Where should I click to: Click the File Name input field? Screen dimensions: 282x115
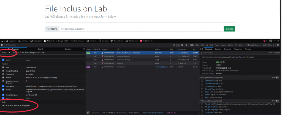point(141,29)
